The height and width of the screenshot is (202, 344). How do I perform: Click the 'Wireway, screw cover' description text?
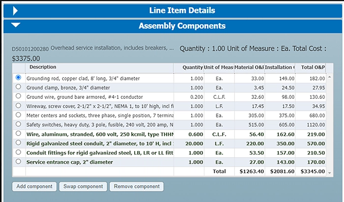(x=100, y=106)
